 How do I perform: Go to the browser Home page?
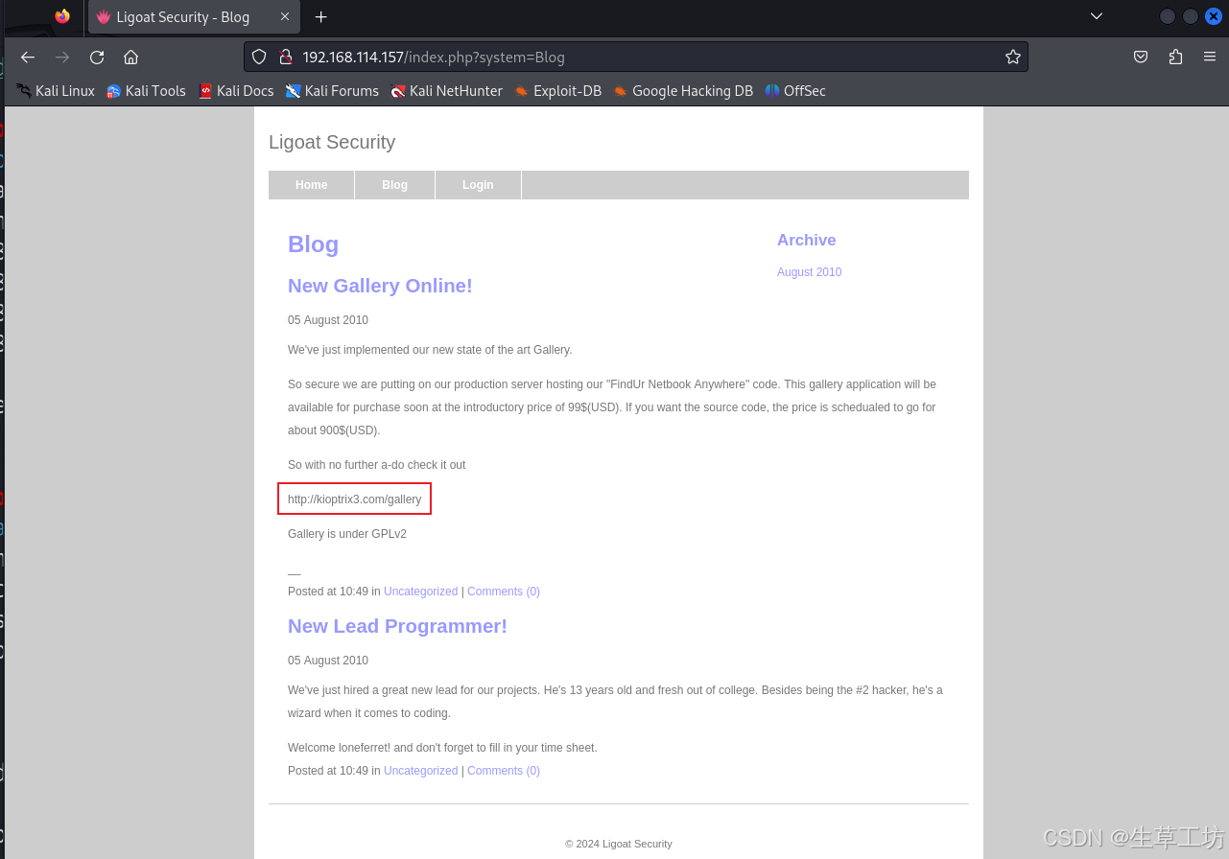(131, 58)
